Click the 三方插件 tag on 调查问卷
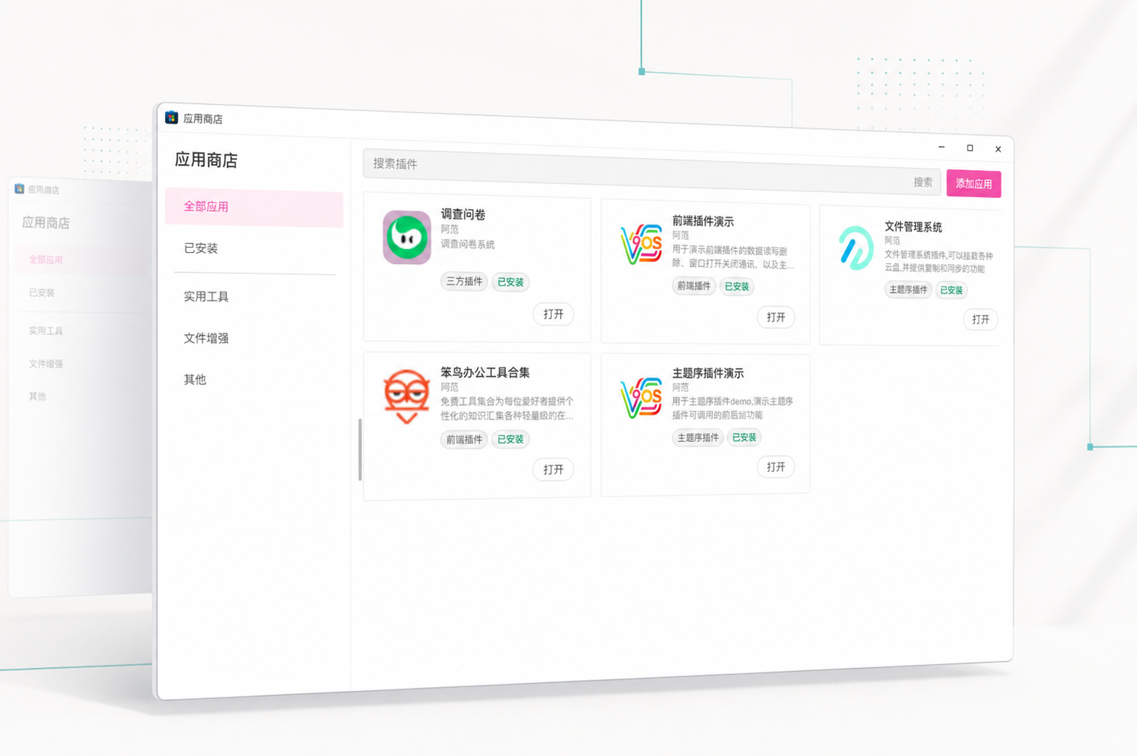1137x756 pixels. (465, 282)
